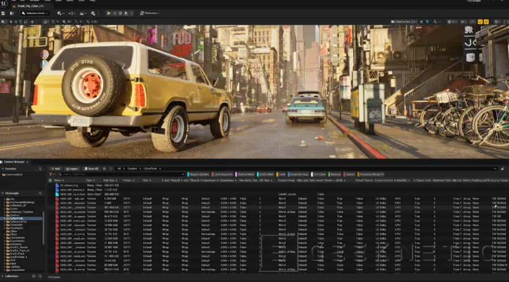Select the Translate move gizmo tool
Screen dimensions: 509x282
[x=16, y=21]
